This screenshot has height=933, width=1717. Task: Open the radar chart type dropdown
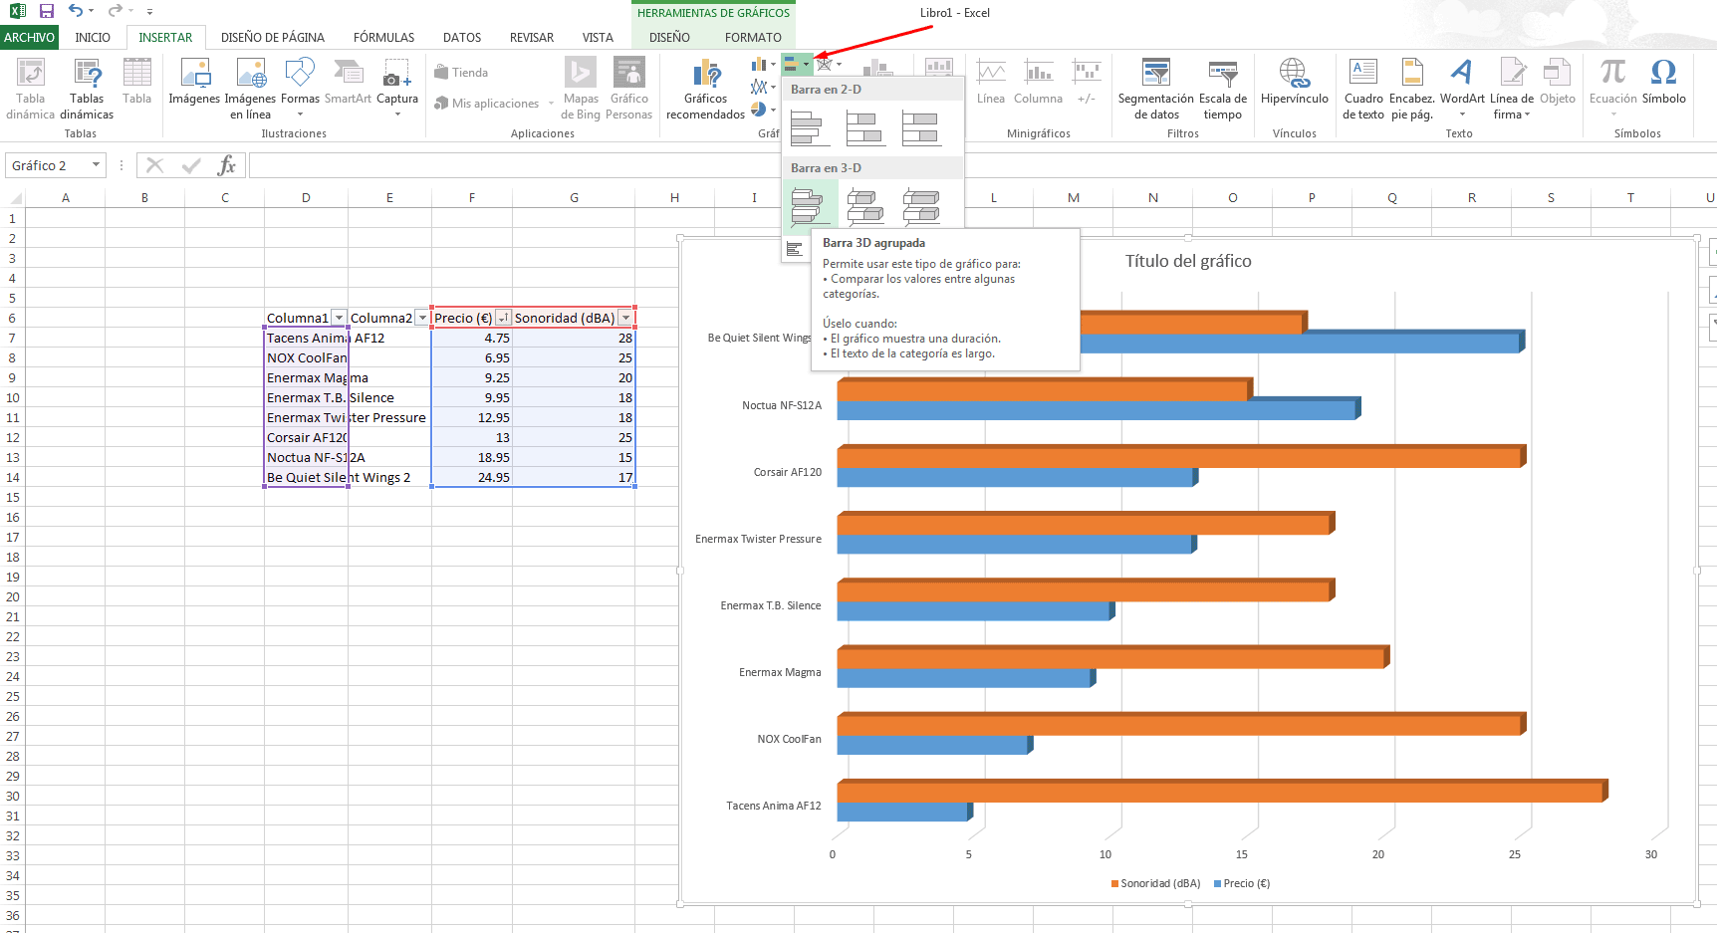[x=839, y=65]
